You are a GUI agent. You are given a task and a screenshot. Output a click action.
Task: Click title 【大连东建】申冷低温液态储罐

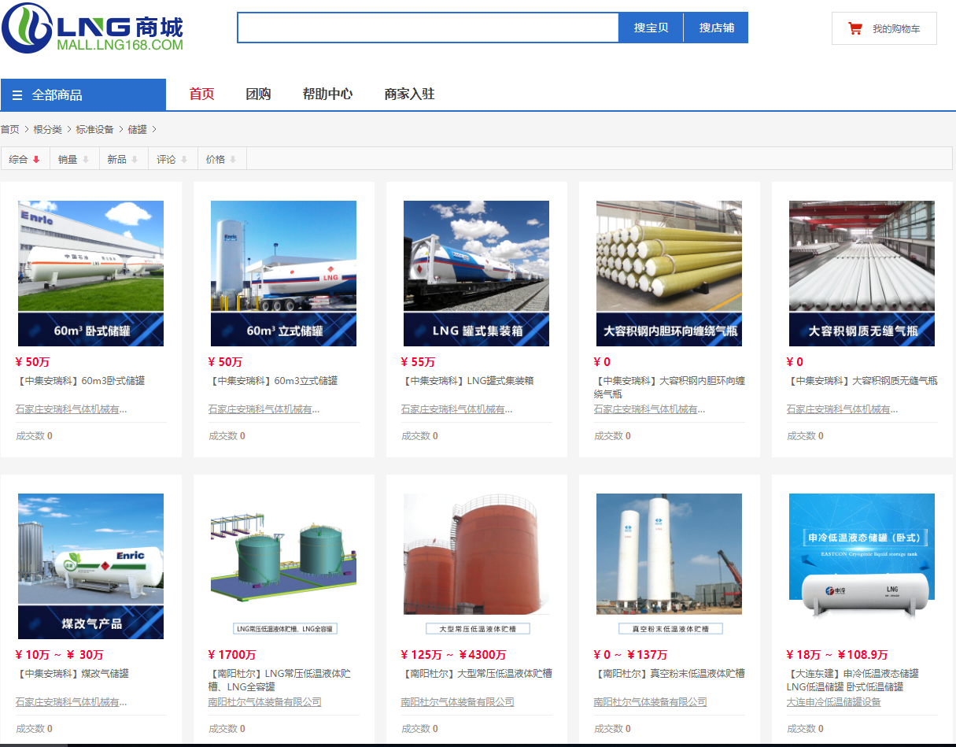pos(853,680)
